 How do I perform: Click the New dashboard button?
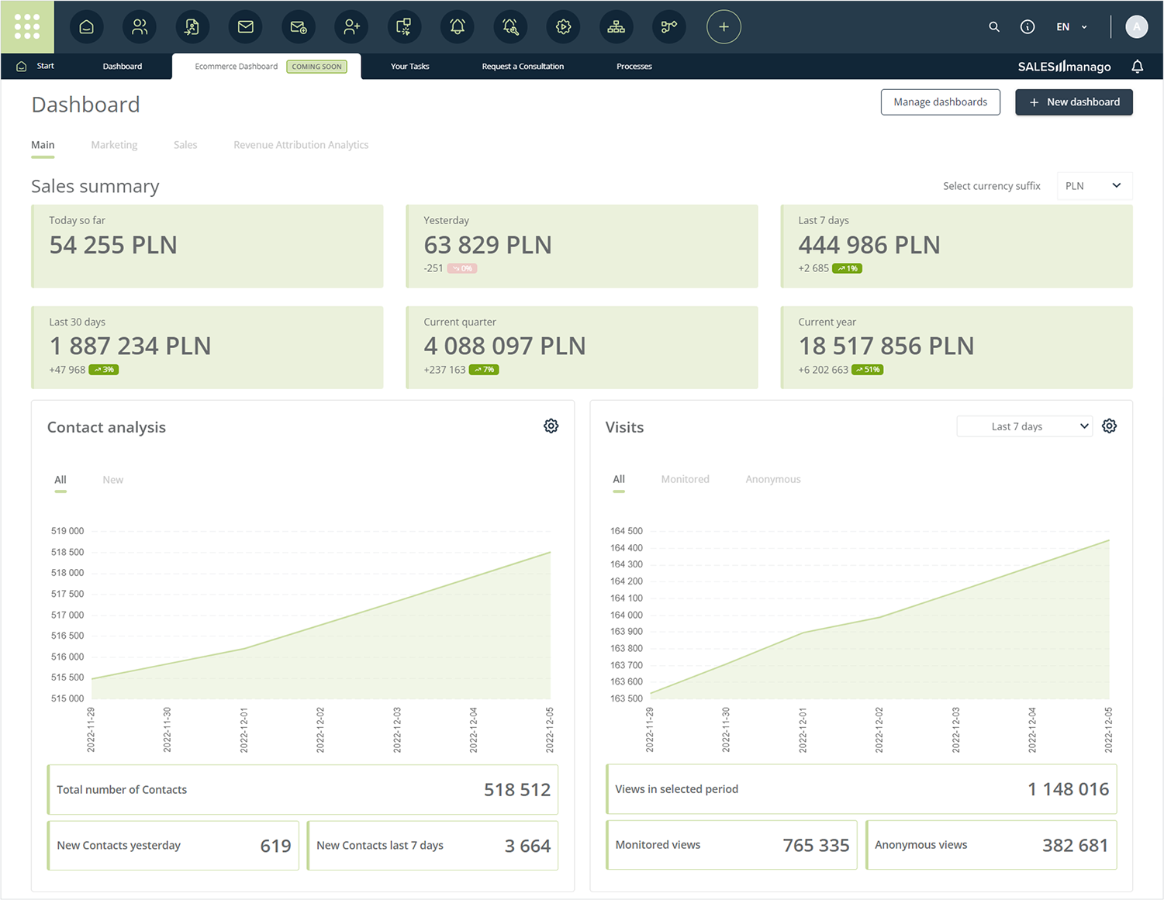[1074, 102]
